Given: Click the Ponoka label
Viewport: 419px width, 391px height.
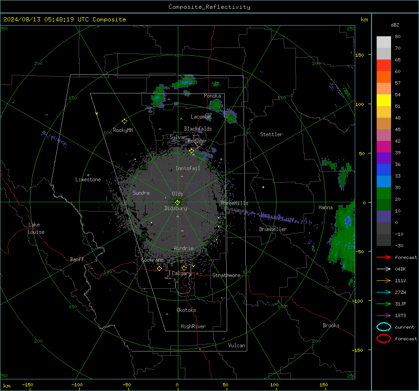Looking at the screenshot, I should [212, 96].
